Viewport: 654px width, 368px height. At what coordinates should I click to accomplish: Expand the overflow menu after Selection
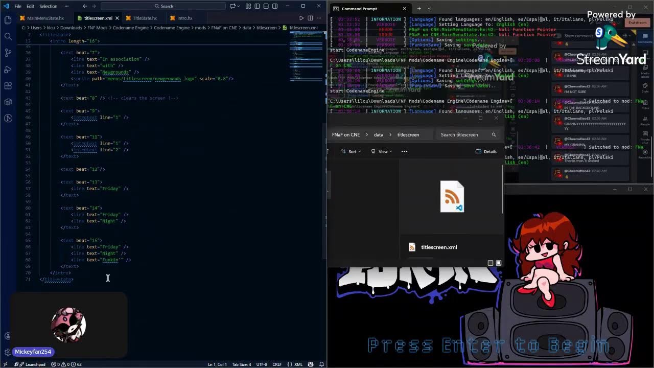(66, 6)
